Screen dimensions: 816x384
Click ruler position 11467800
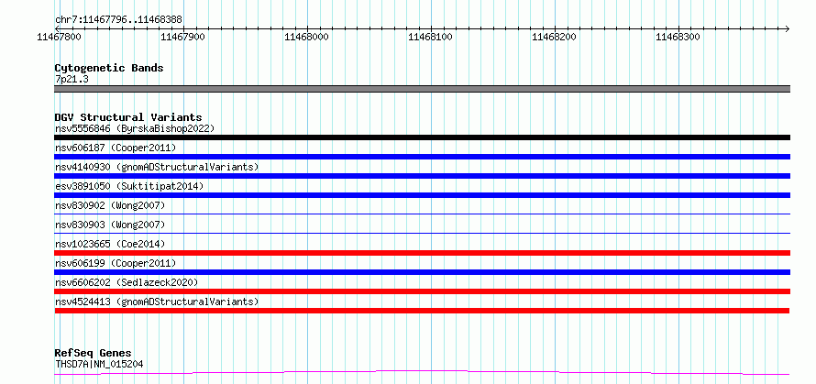[57, 37]
